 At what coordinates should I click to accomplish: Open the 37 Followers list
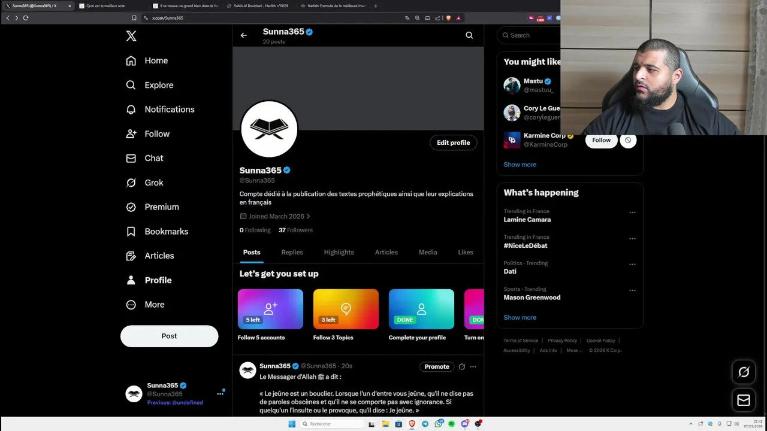tap(295, 230)
